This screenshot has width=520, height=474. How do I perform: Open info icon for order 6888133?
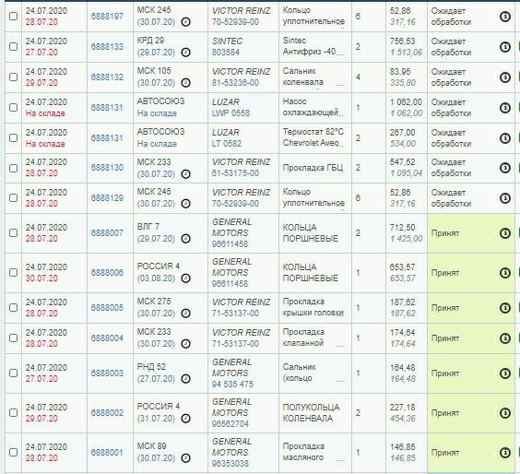pos(504,47)
